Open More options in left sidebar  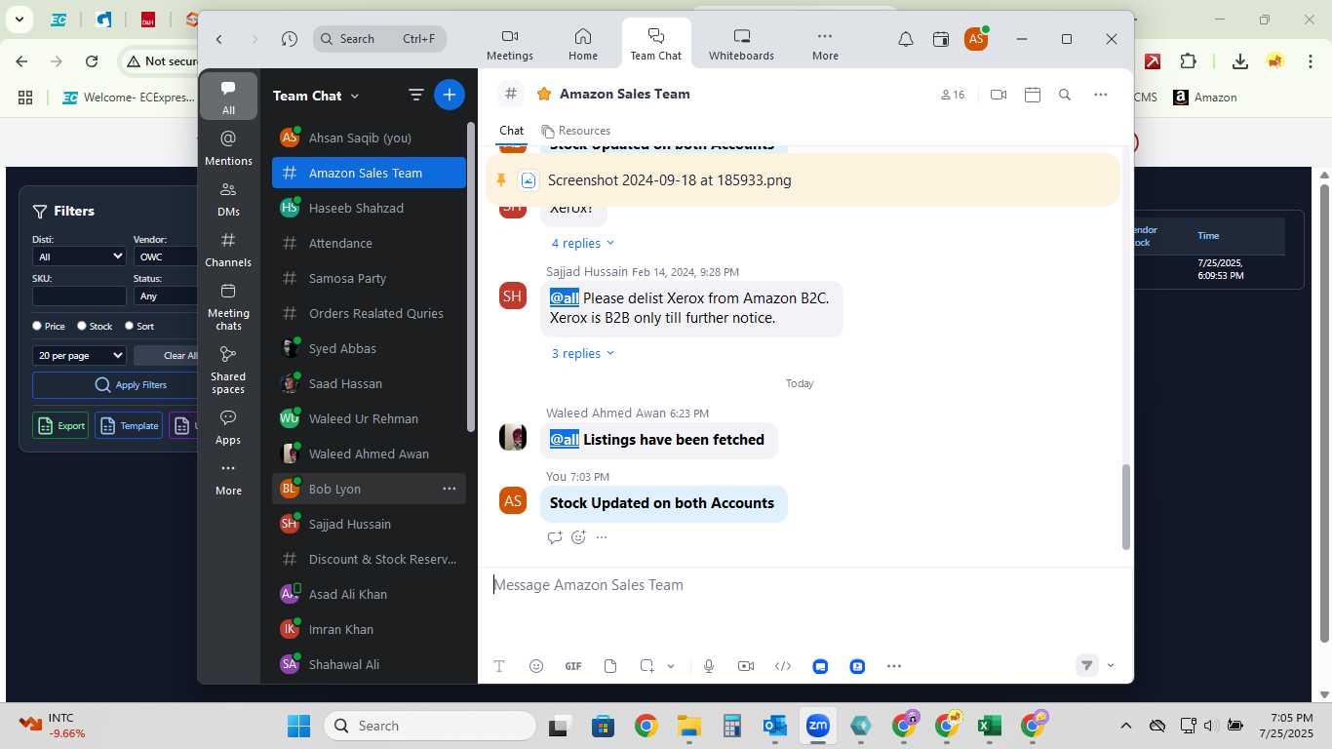point(228,477)
